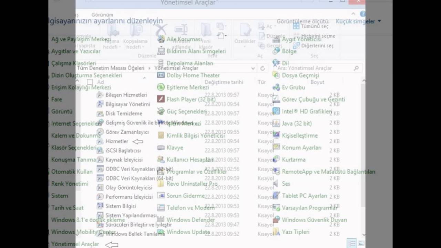Open the Ses speaker icon

276,184
